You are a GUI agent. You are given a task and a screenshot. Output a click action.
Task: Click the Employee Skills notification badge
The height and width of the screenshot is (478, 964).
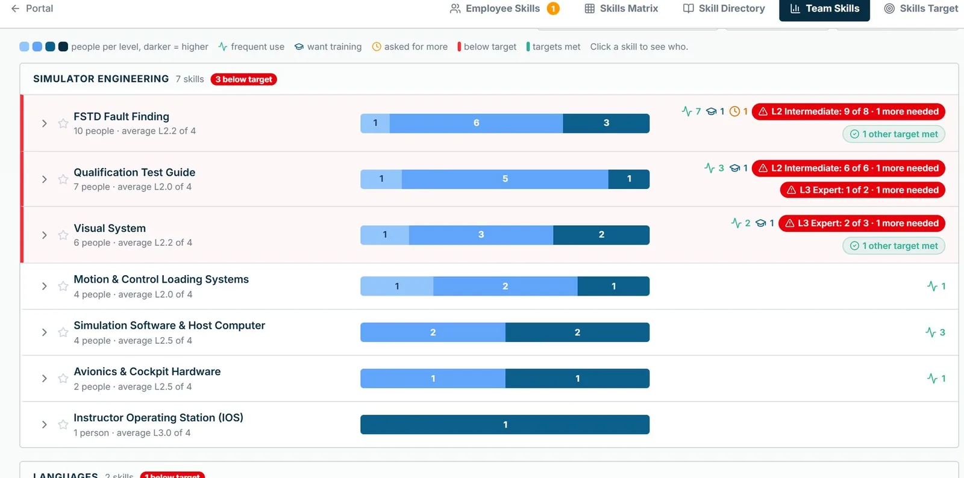553,8
